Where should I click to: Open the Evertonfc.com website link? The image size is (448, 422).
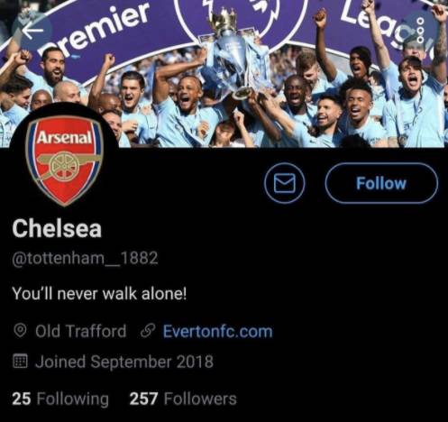(x=218, y=331)
